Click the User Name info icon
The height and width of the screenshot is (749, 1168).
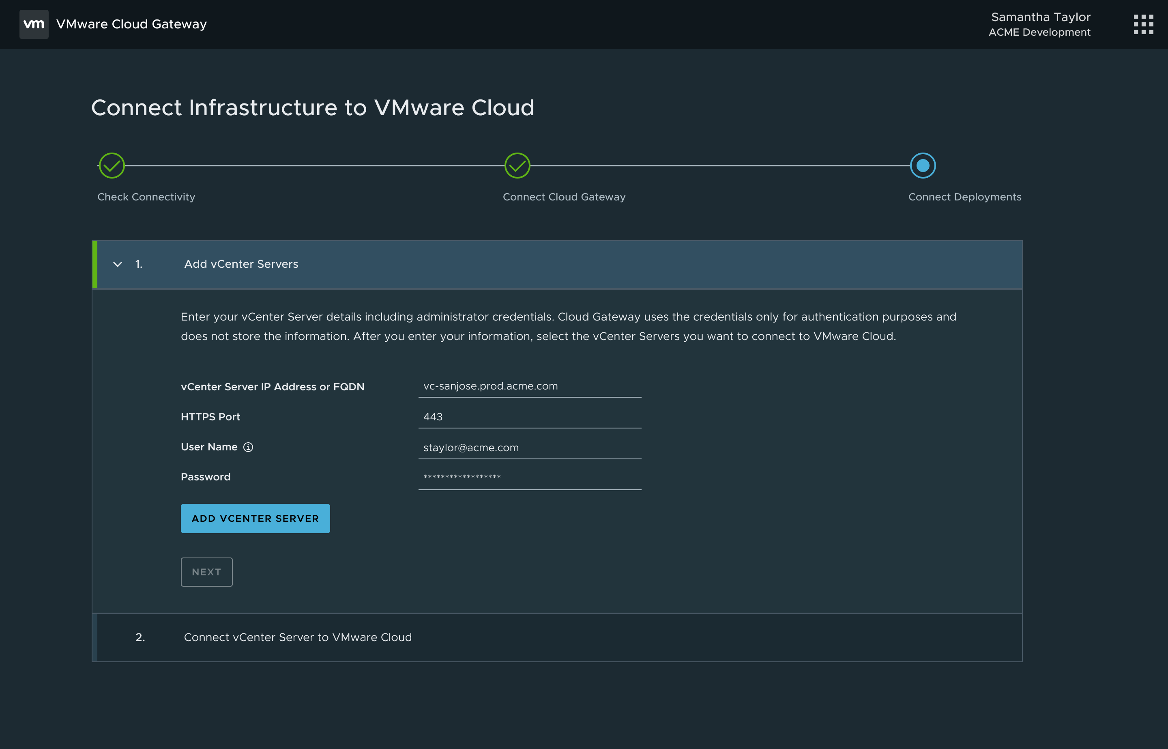248,447
